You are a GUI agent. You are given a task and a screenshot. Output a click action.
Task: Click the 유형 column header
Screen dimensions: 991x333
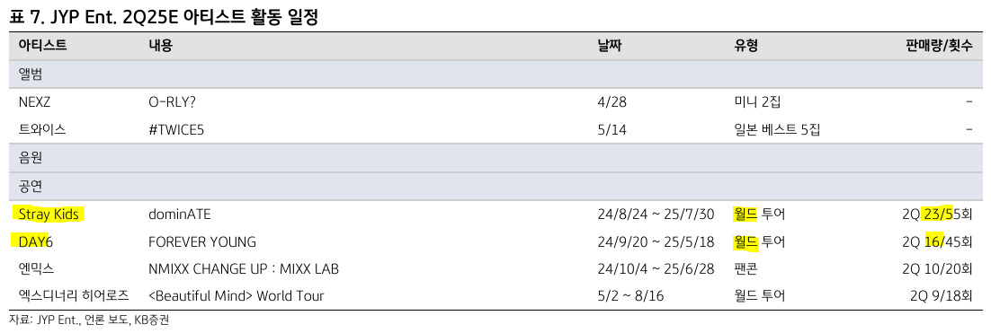[745, 46]
